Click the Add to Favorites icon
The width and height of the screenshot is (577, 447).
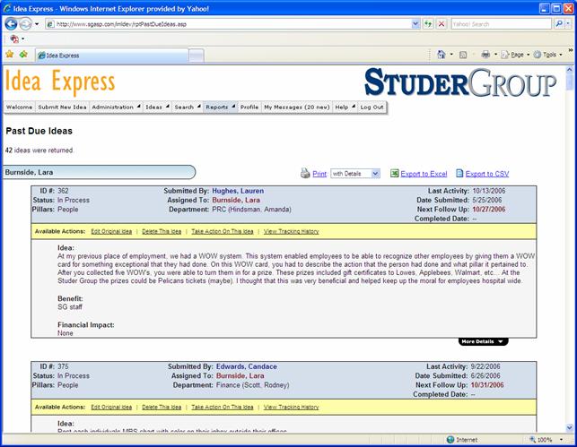point(23,55)
